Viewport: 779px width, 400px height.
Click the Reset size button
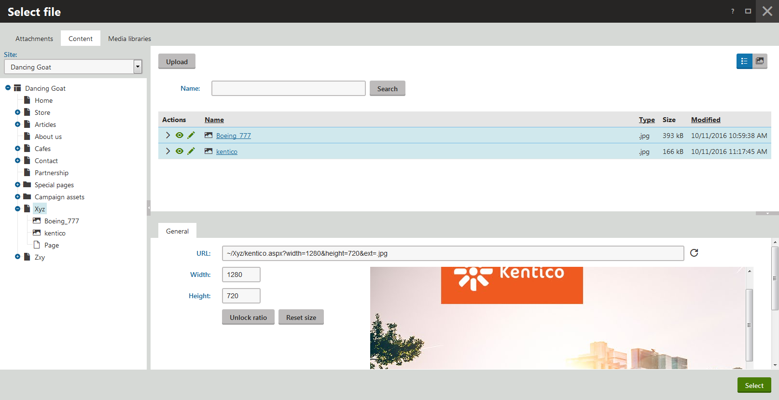click(301, 317)
